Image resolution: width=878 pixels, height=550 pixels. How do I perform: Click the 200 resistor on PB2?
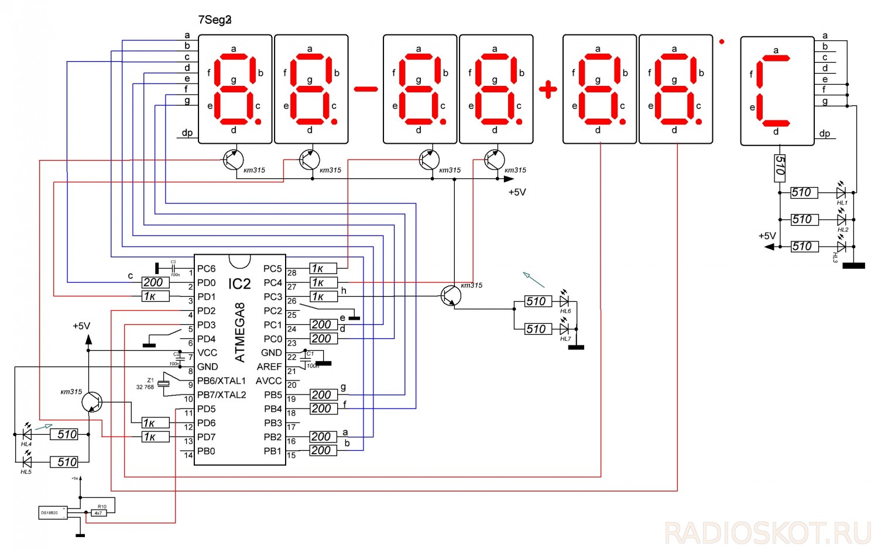tap(324, 437)
